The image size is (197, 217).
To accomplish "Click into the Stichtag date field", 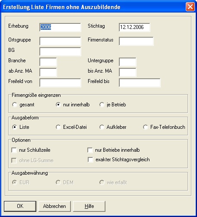I will [134, 27].
